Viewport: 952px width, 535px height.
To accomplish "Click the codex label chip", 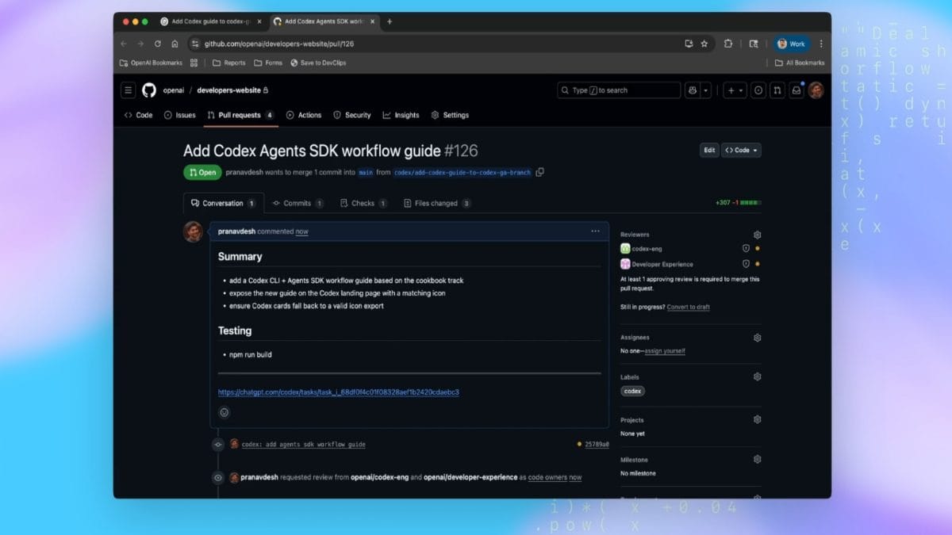I will pyautogui.click(x=632, y=391).
